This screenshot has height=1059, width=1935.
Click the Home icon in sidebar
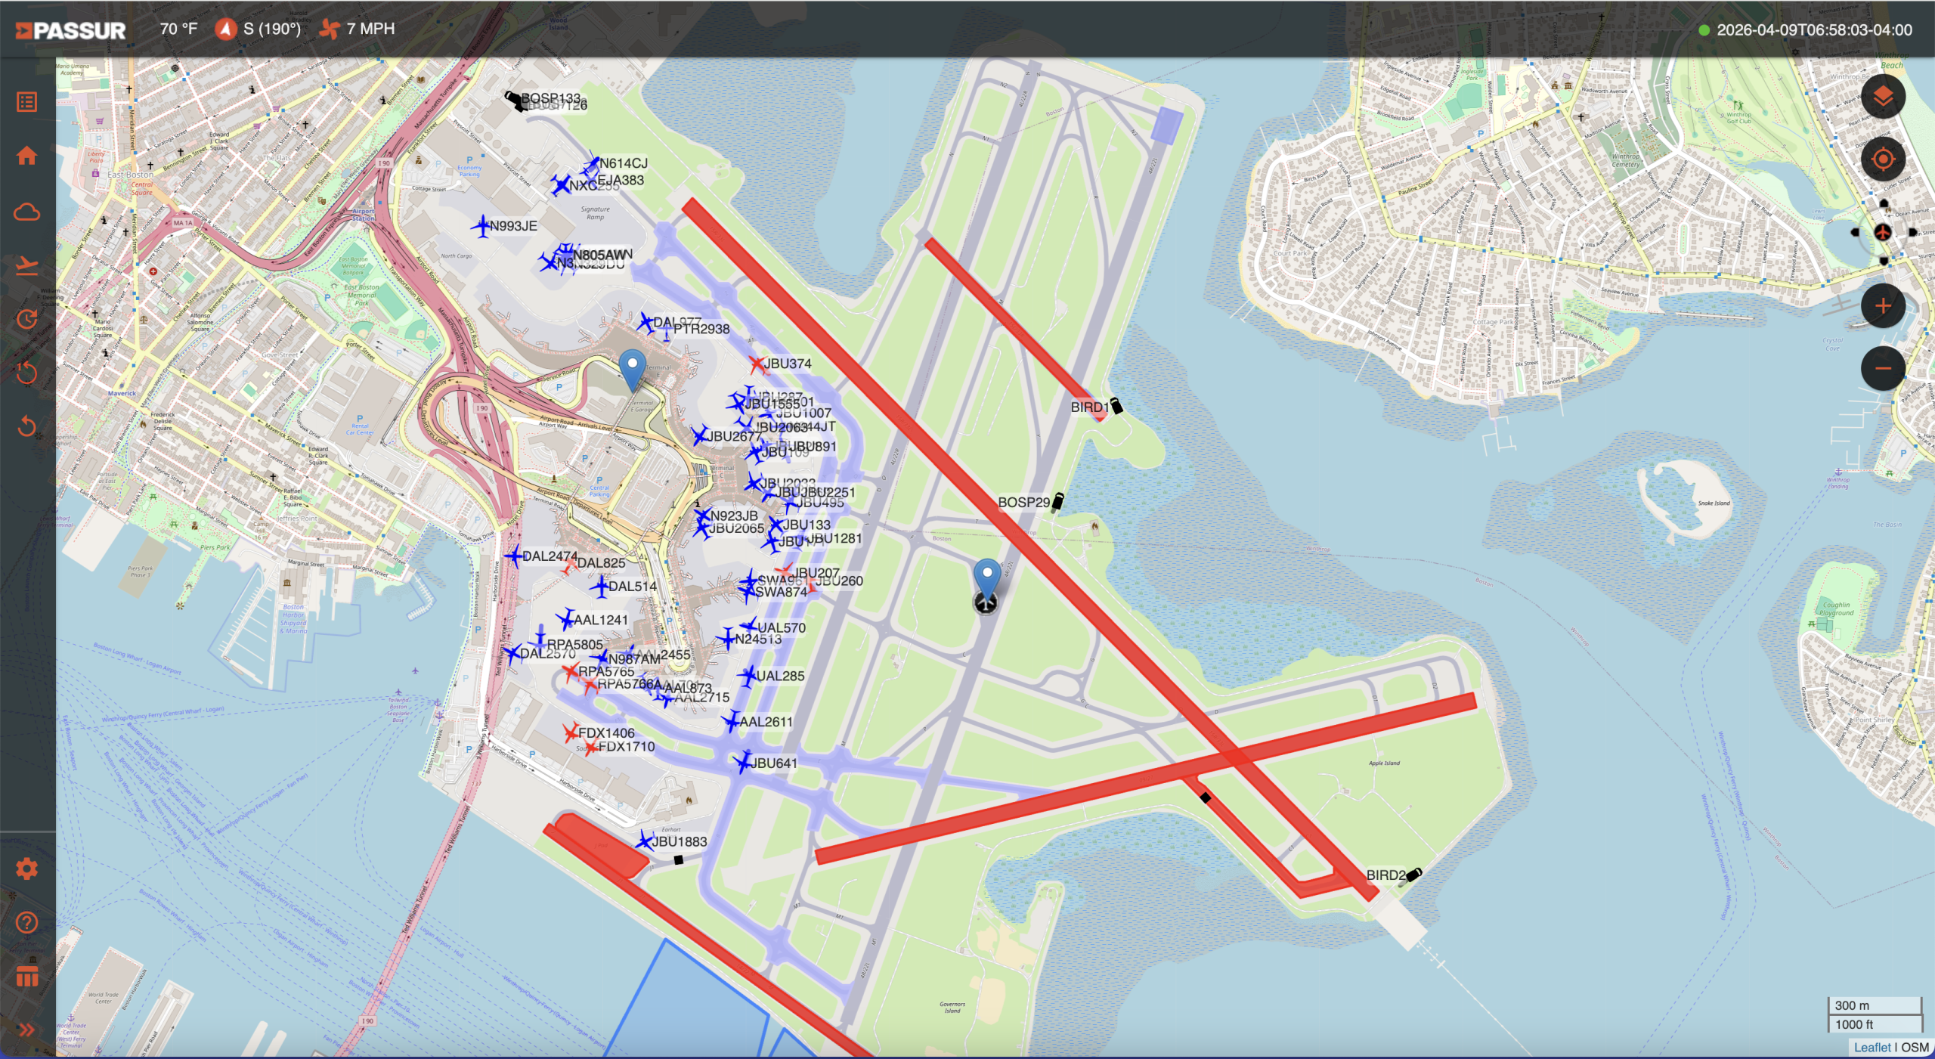[26, 156]
